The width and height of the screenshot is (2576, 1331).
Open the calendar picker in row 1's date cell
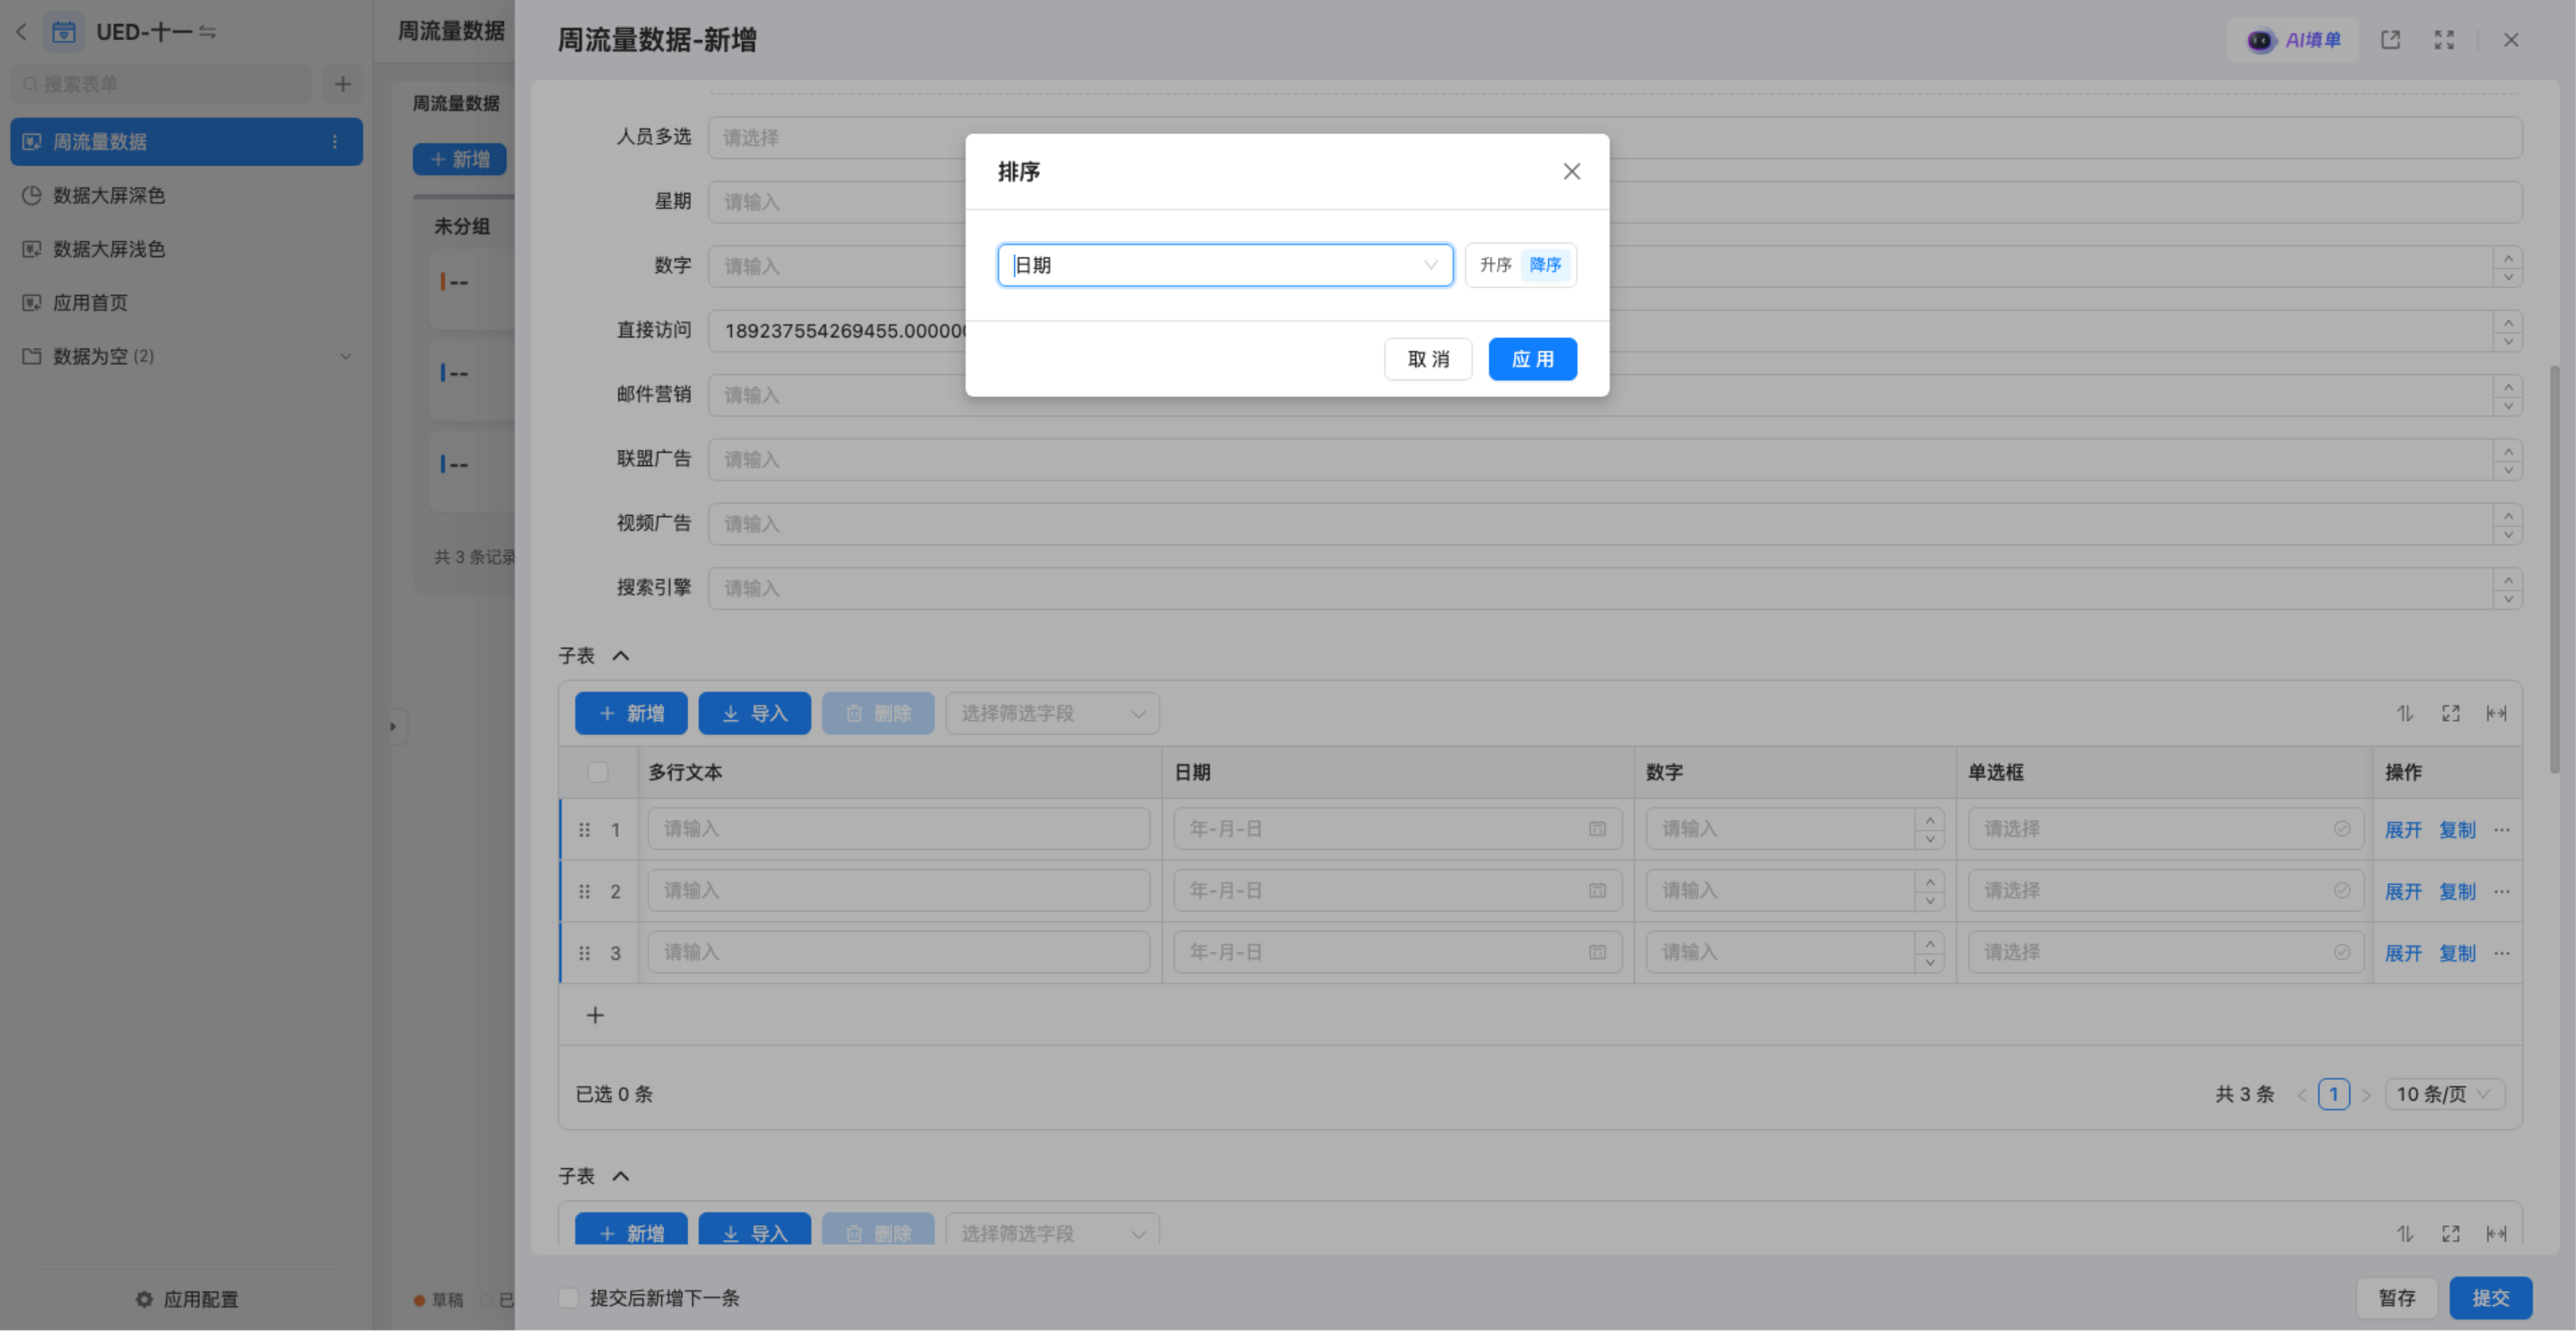[1597, 829]
